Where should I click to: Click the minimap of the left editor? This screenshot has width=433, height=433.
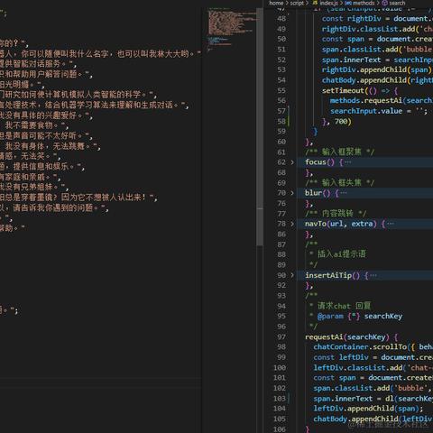232,30
